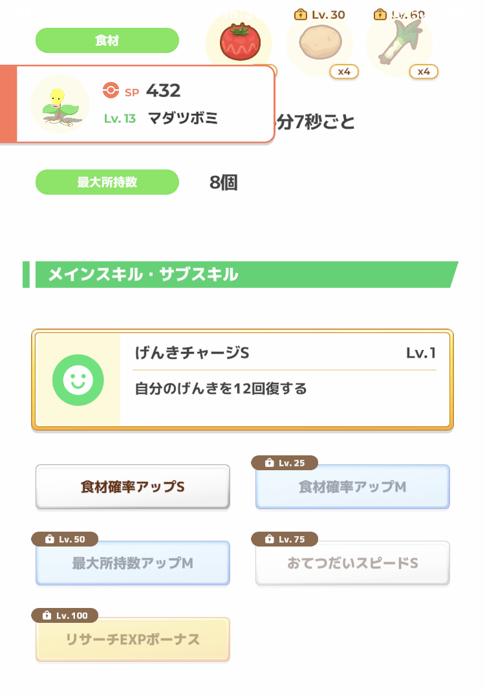Tap the Lv. 100 lock badge
Screen dimensions: 485x694
click(x=65, y=616)
